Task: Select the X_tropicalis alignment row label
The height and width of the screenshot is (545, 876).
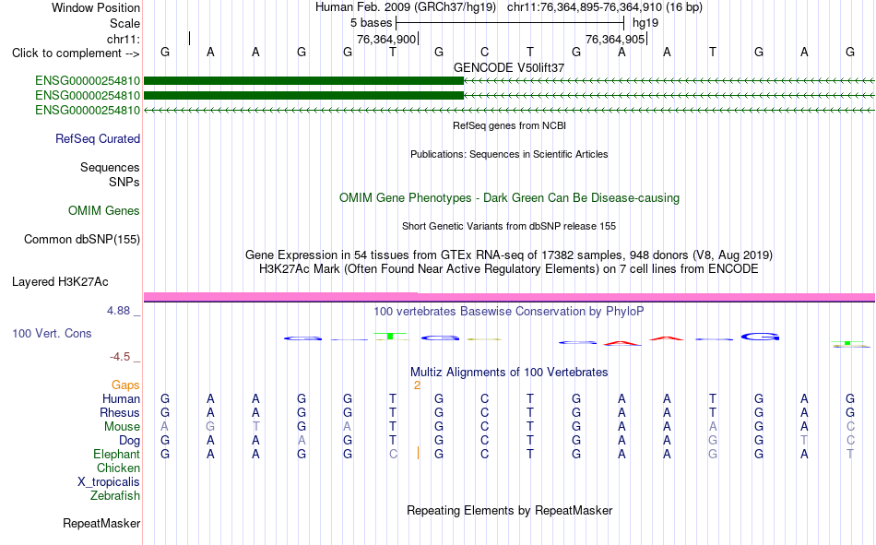Action: tap(109, 482)
